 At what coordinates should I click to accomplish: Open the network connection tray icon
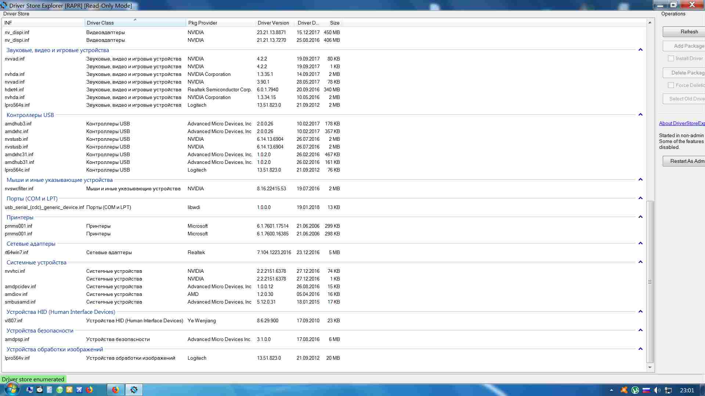(668, 390)
